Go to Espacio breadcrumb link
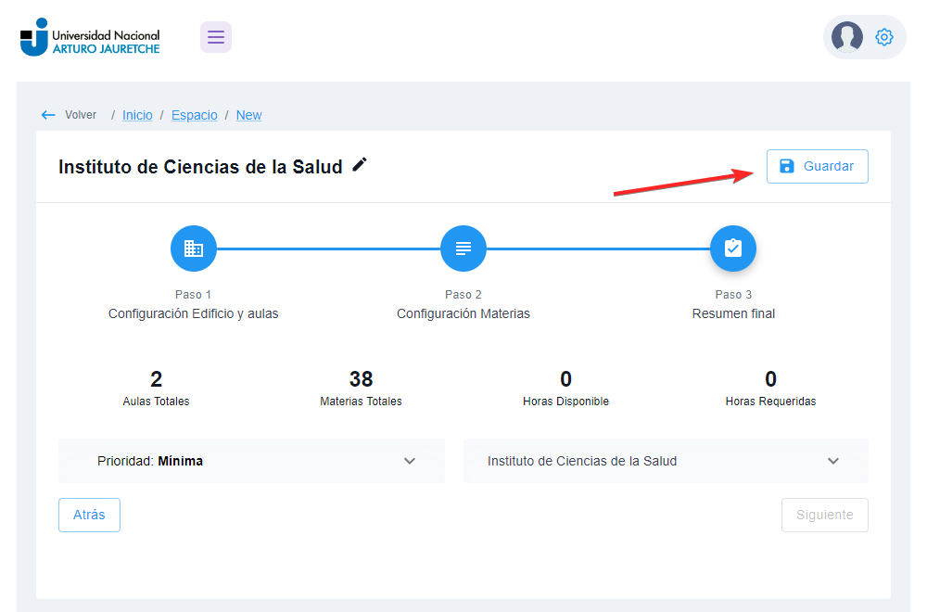Image resolution: width=927 pixels, height=612 pixels. [x=195, y=115]
